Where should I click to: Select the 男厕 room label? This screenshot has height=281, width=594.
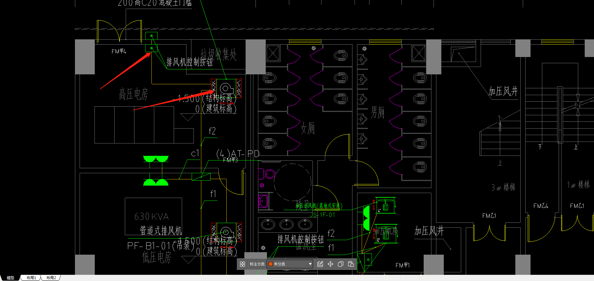pyautogui.click(x=378, y=112)
